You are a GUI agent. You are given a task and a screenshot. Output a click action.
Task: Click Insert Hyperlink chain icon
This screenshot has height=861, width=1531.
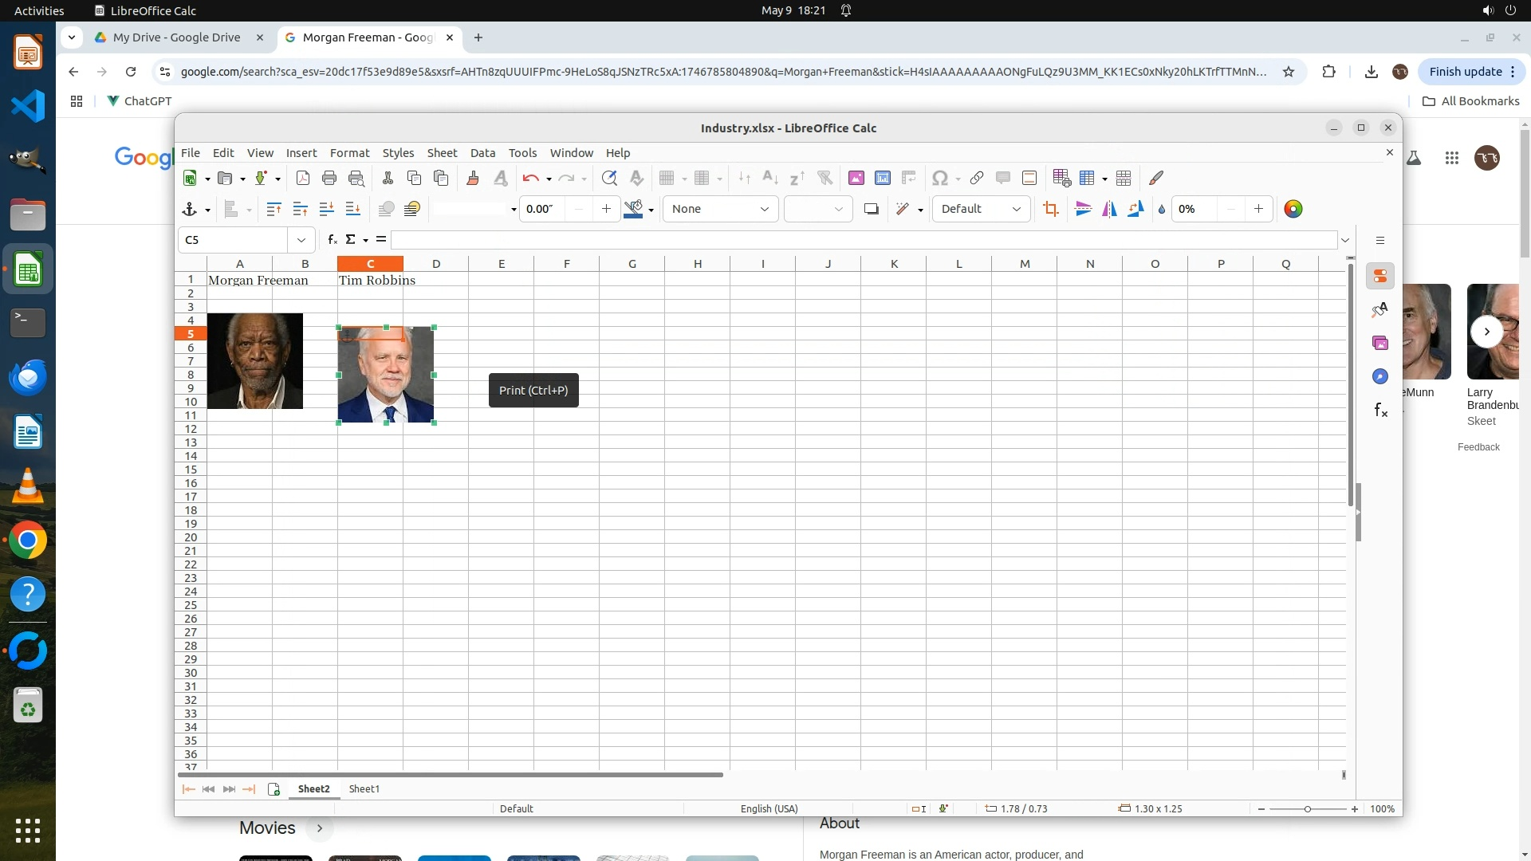pyautogui.click(x=976, y=179)
